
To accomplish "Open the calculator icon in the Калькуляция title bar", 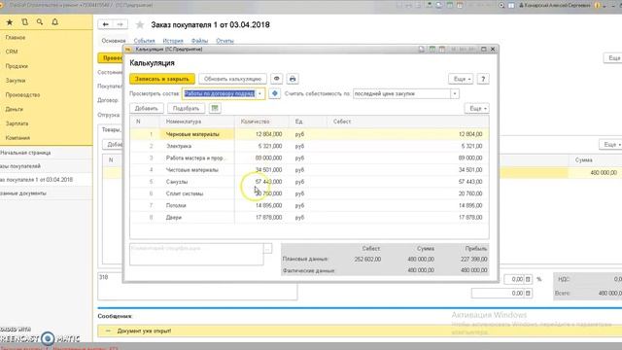I will 432,50.
